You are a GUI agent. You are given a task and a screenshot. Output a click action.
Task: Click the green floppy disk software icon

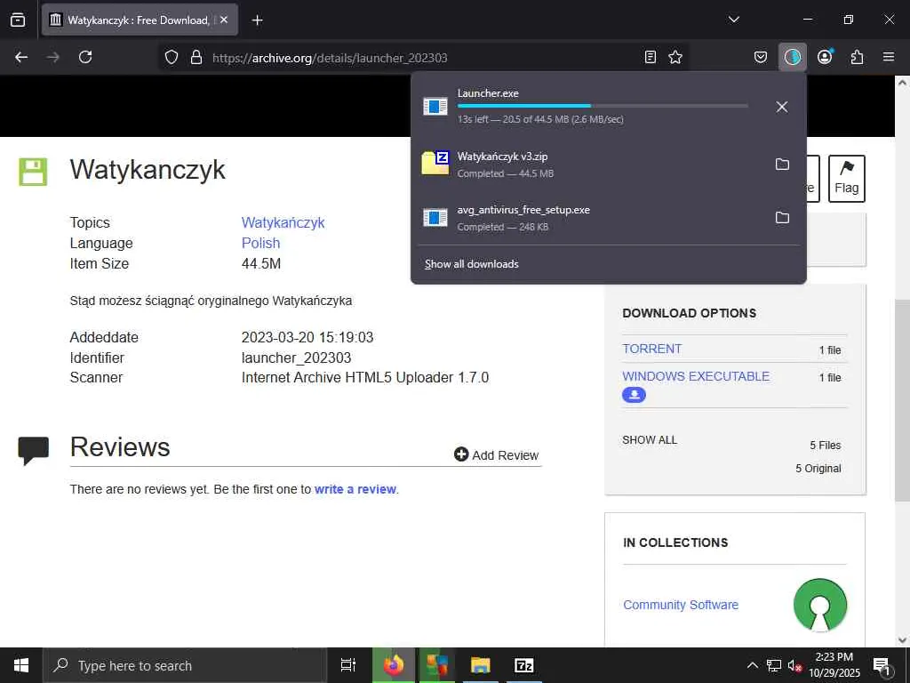(x=33, y=172)
